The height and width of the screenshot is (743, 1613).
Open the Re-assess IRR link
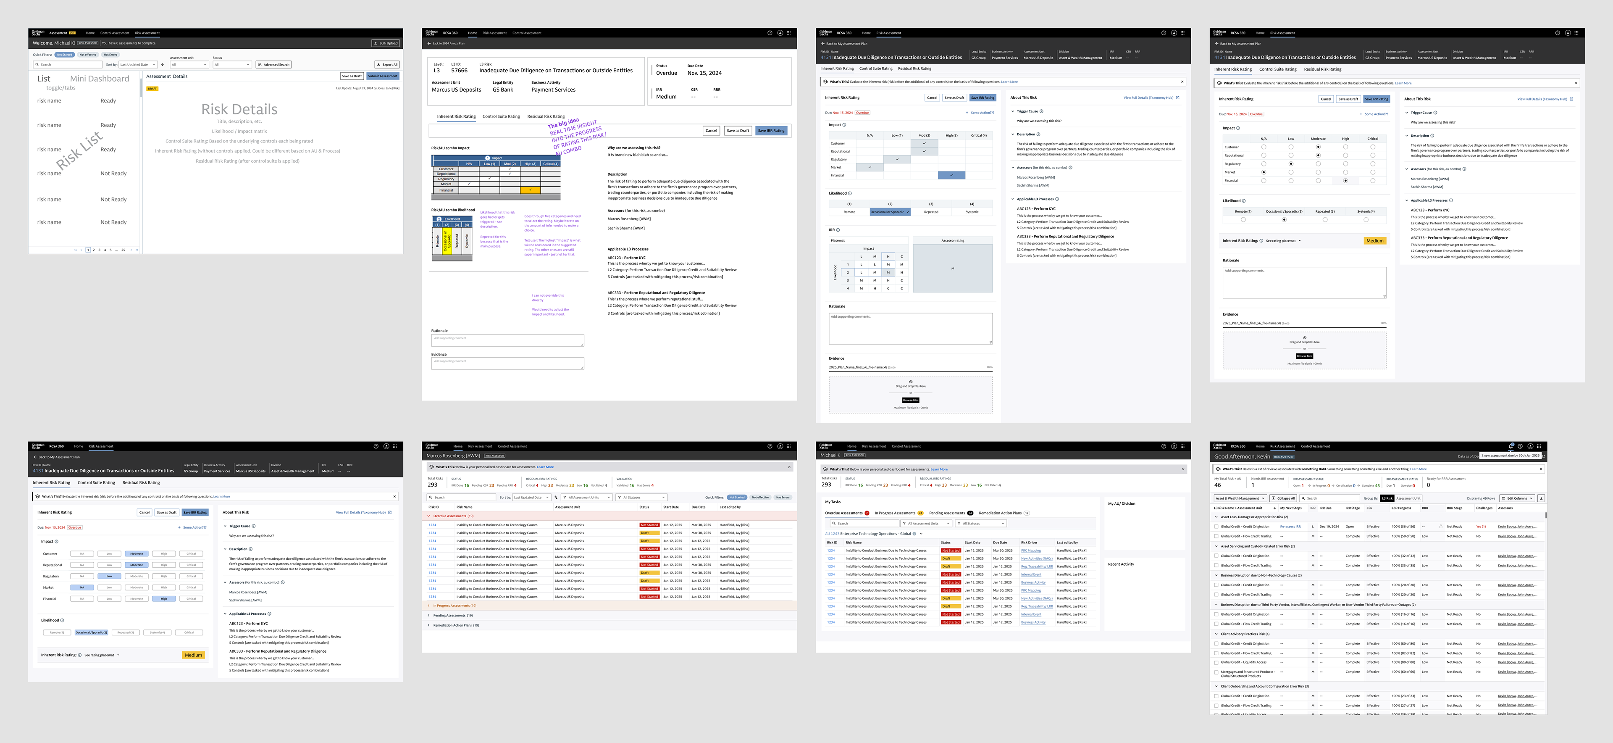[x=1290, y=526]
